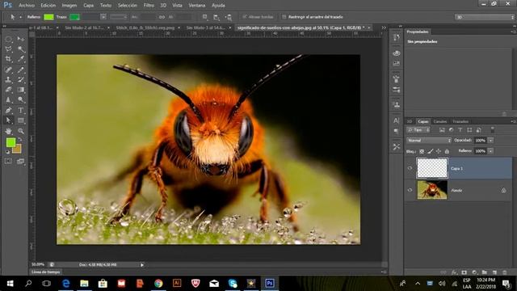This screenshot has width=517, height=291.
Task: Open the Ventana menu
Action: 197,6
